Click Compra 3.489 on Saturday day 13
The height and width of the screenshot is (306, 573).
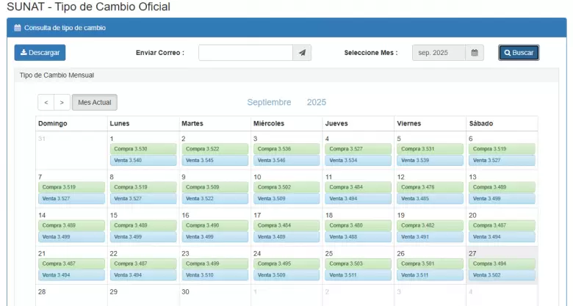502,187
